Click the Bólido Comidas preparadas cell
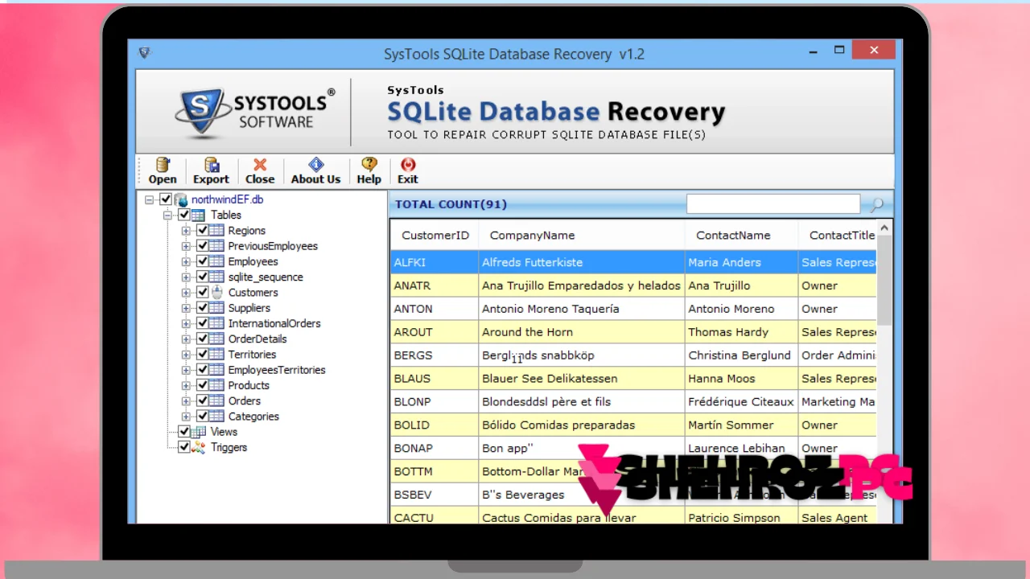Image resolution: width=1030 pixels, height=579 pixels. point(582,425)
